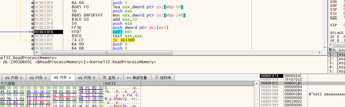
Task: Select argument row 1: [esp]
Action: coord(337,55)
